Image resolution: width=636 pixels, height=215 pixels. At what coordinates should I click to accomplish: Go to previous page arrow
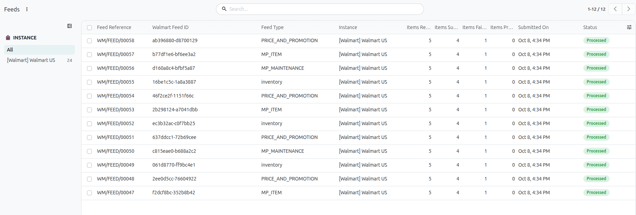pos(615,9)
